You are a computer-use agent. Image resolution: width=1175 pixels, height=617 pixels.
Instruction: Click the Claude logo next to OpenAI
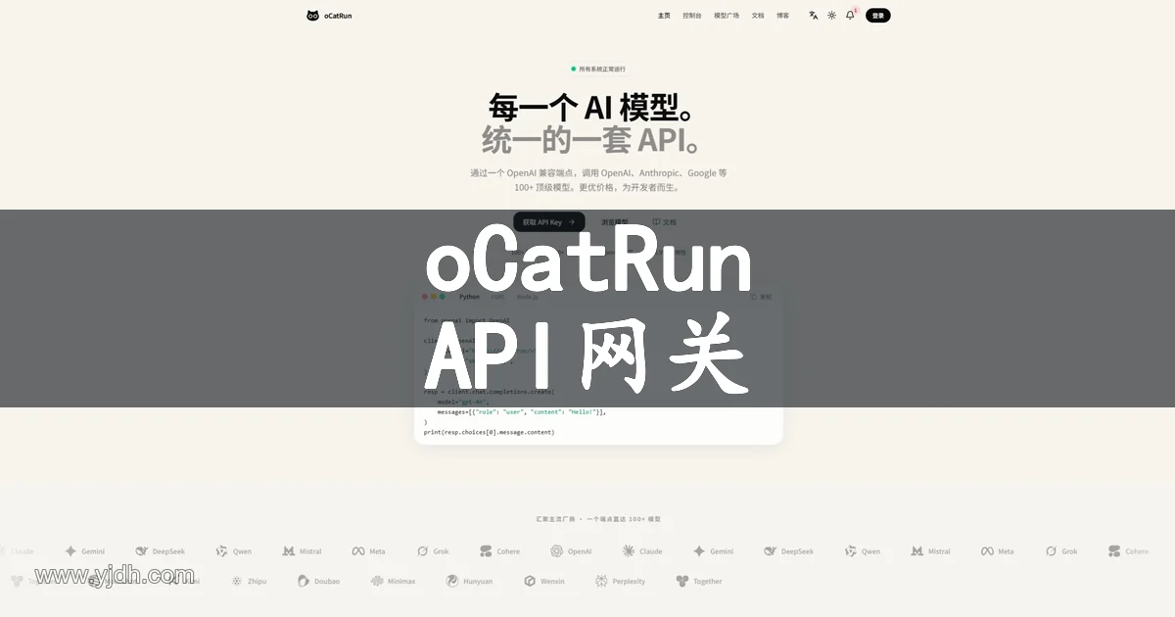642,551
